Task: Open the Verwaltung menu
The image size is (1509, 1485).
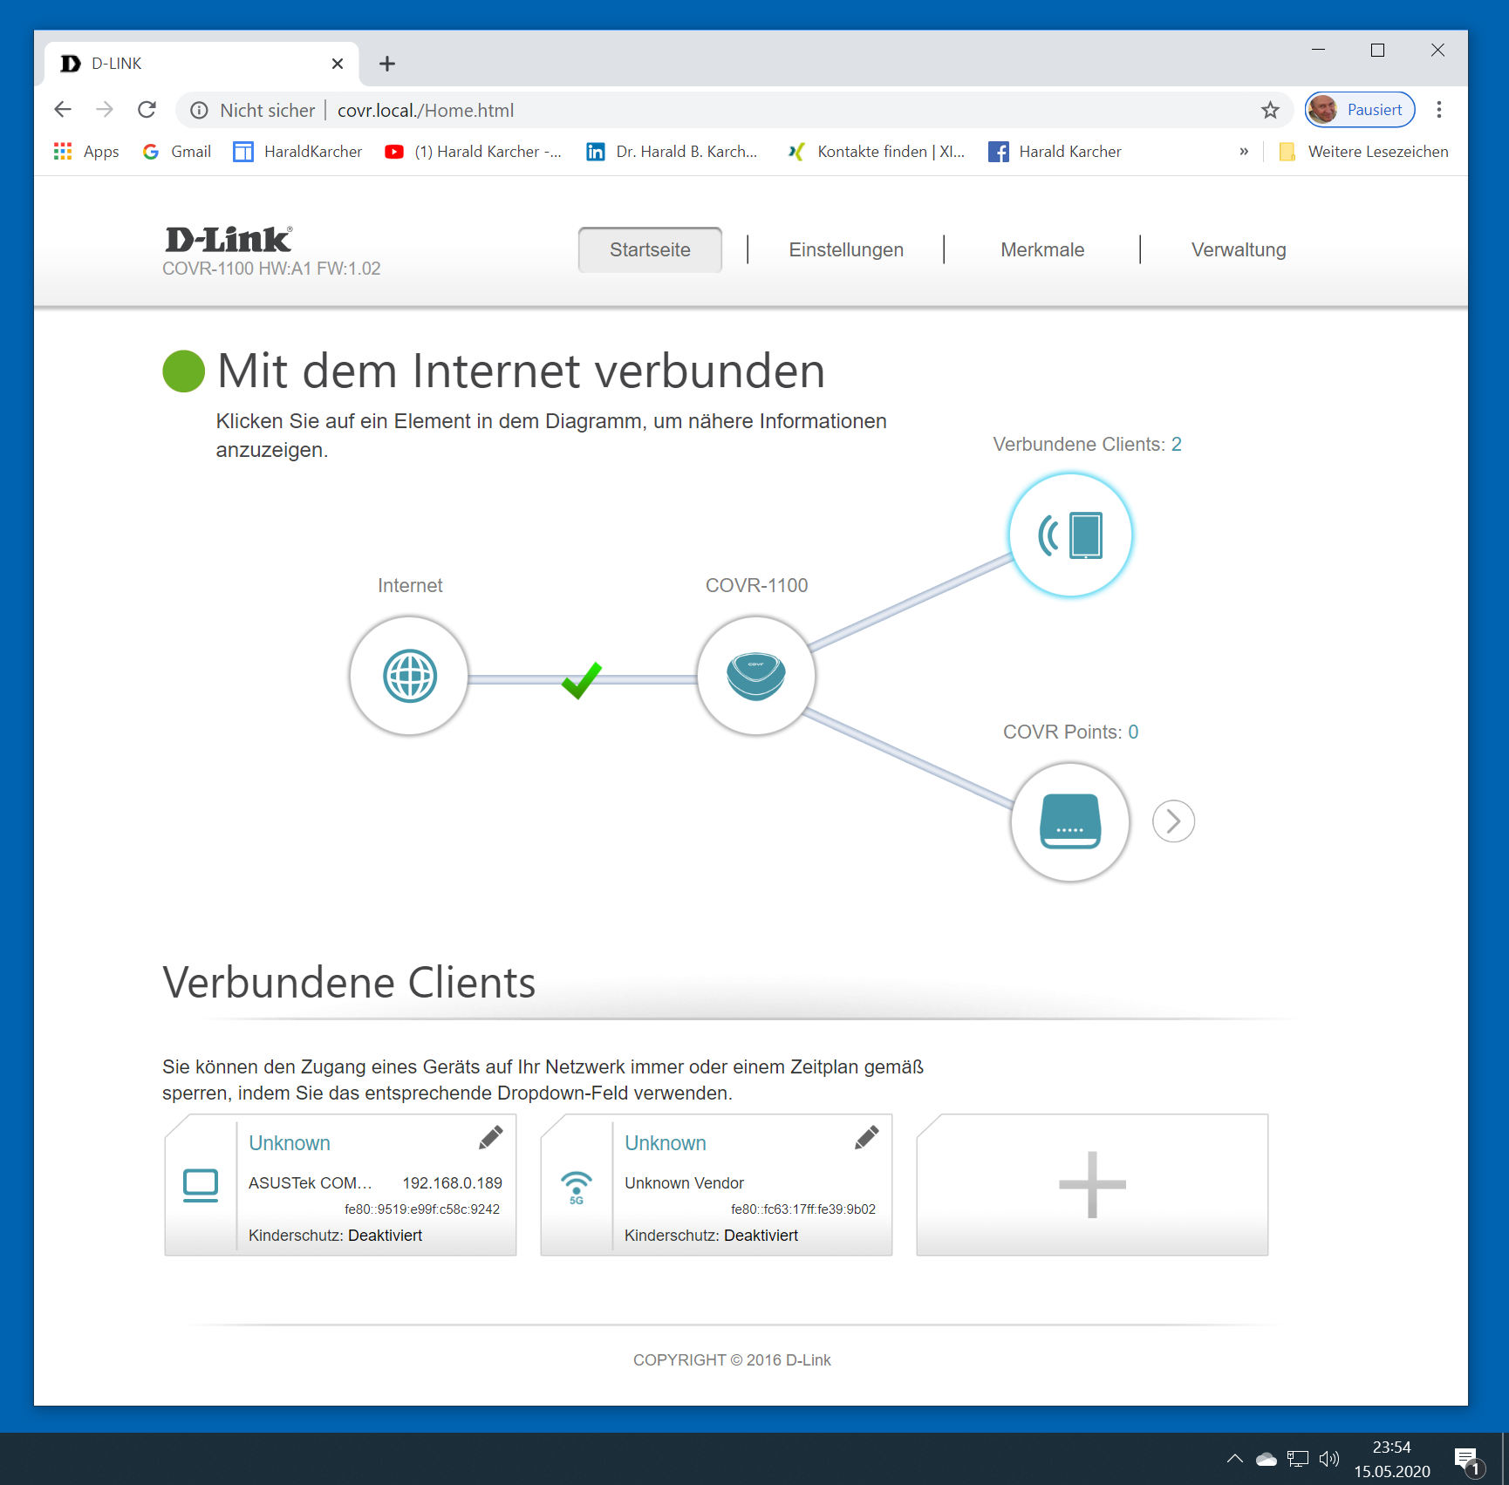Action: (x=1239, y=250)
